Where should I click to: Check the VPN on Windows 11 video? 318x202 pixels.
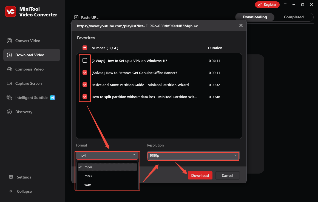[85, 60]
